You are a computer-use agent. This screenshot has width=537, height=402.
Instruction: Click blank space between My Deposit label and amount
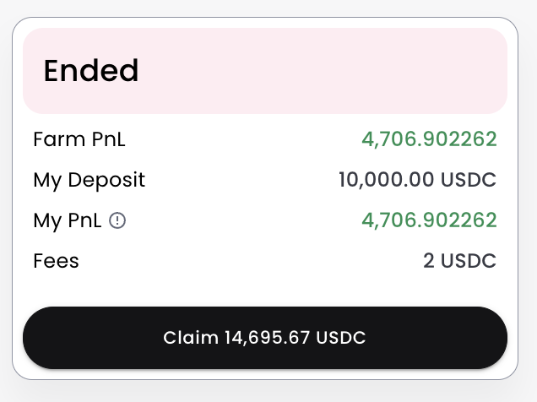(x=245, y=180)
